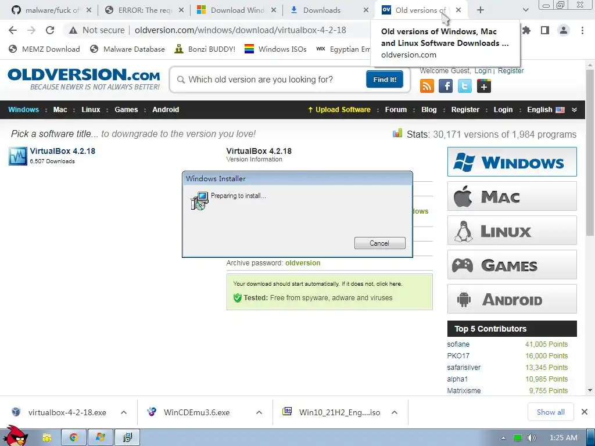
Task: Open Chrome three-dot menu
Action: tap(582, 30)
